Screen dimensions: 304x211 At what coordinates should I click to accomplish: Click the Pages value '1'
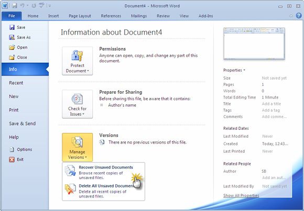pos(263,84)
